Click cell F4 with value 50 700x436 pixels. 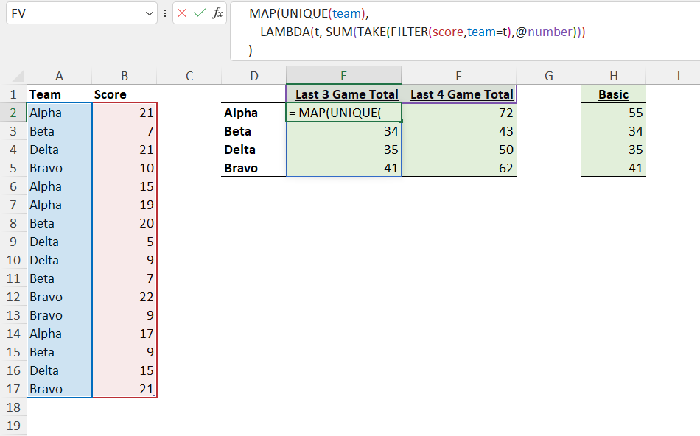(x=459, y=150)
